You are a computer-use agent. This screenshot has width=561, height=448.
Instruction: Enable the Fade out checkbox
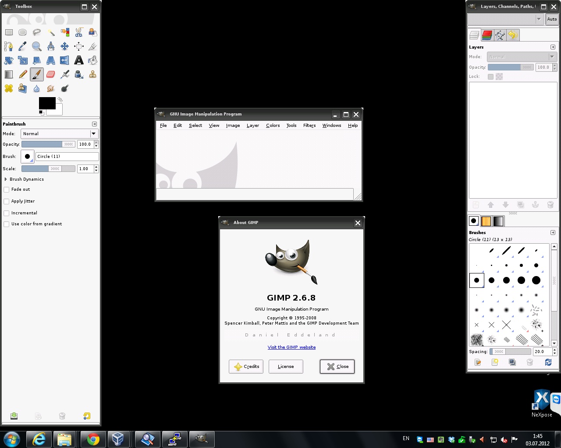pyautogui.click(x=7, y=189)
